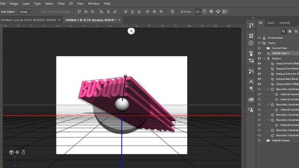Open the Character panel icon
The image size is (299, 168).
(251, 82)
